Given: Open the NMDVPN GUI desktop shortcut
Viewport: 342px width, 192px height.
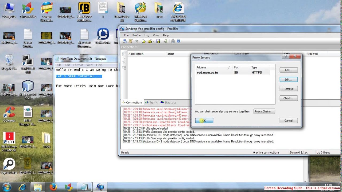Looking at the screenshot, I should pyautogui.click(x=28, y=64).
